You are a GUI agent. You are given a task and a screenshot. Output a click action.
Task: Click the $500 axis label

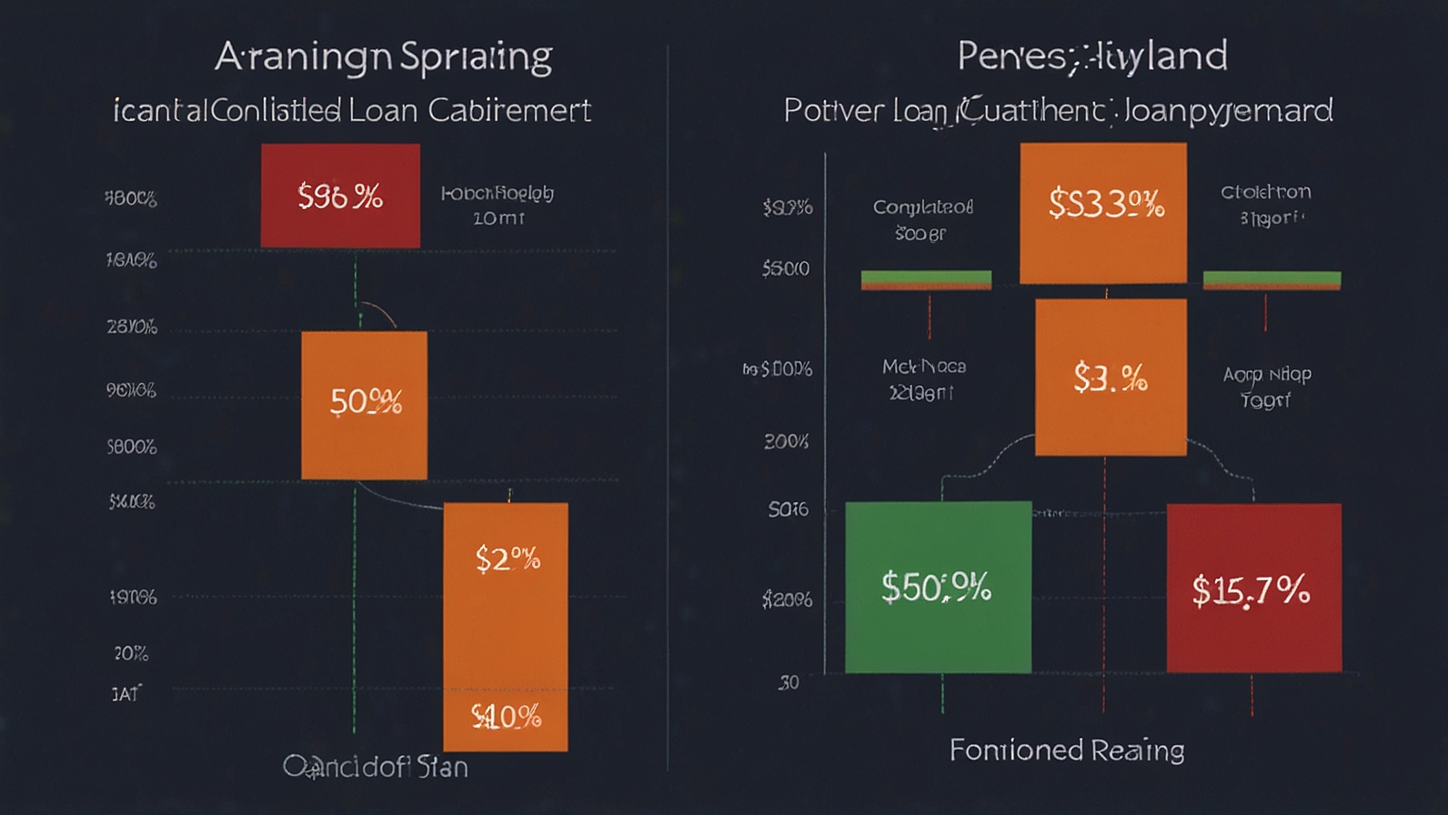pos(785,268)
